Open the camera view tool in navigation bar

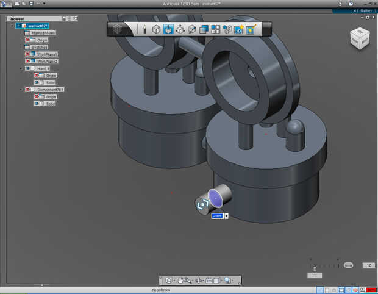[x=209, y=281]
